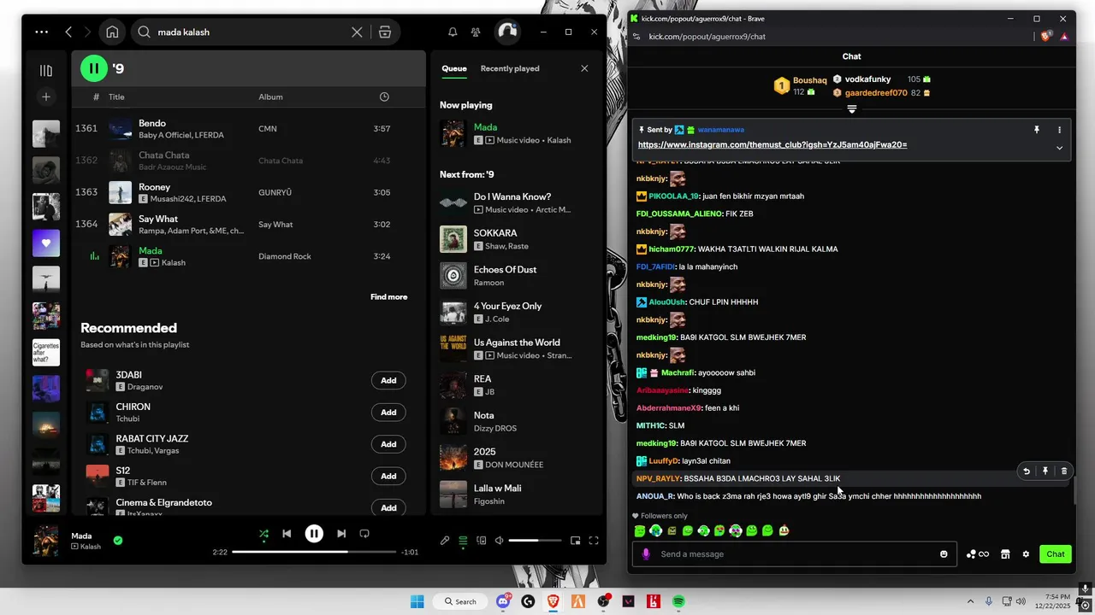This screenshot has height=615, width=1095.
Task: Unpin using the pin icon on pinned message
Action: pos(1037,130)
